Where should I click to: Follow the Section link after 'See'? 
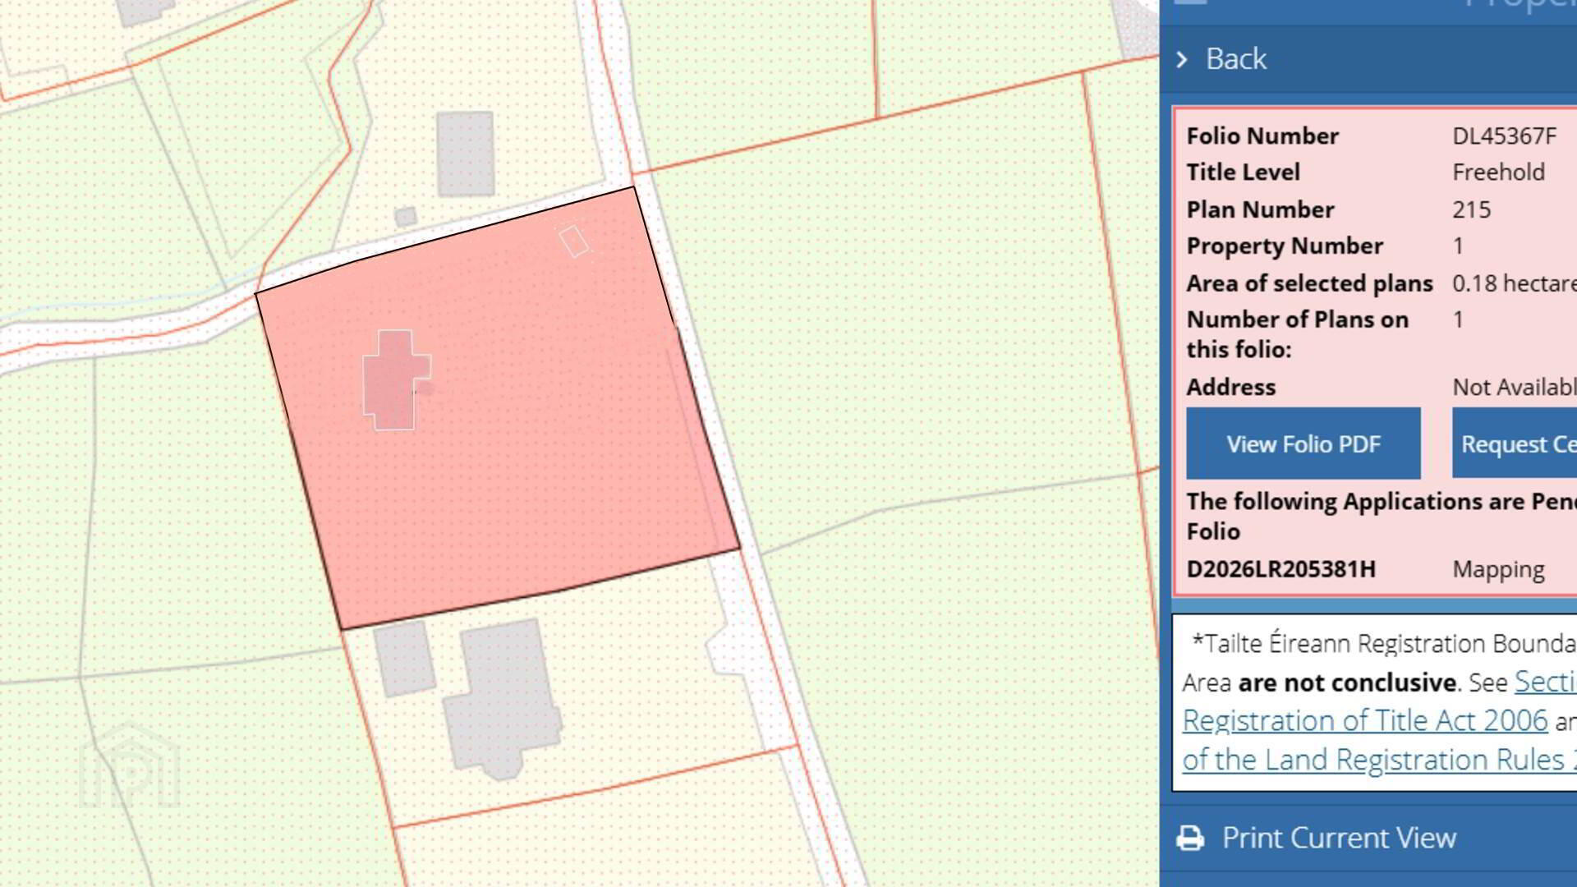1546,682
